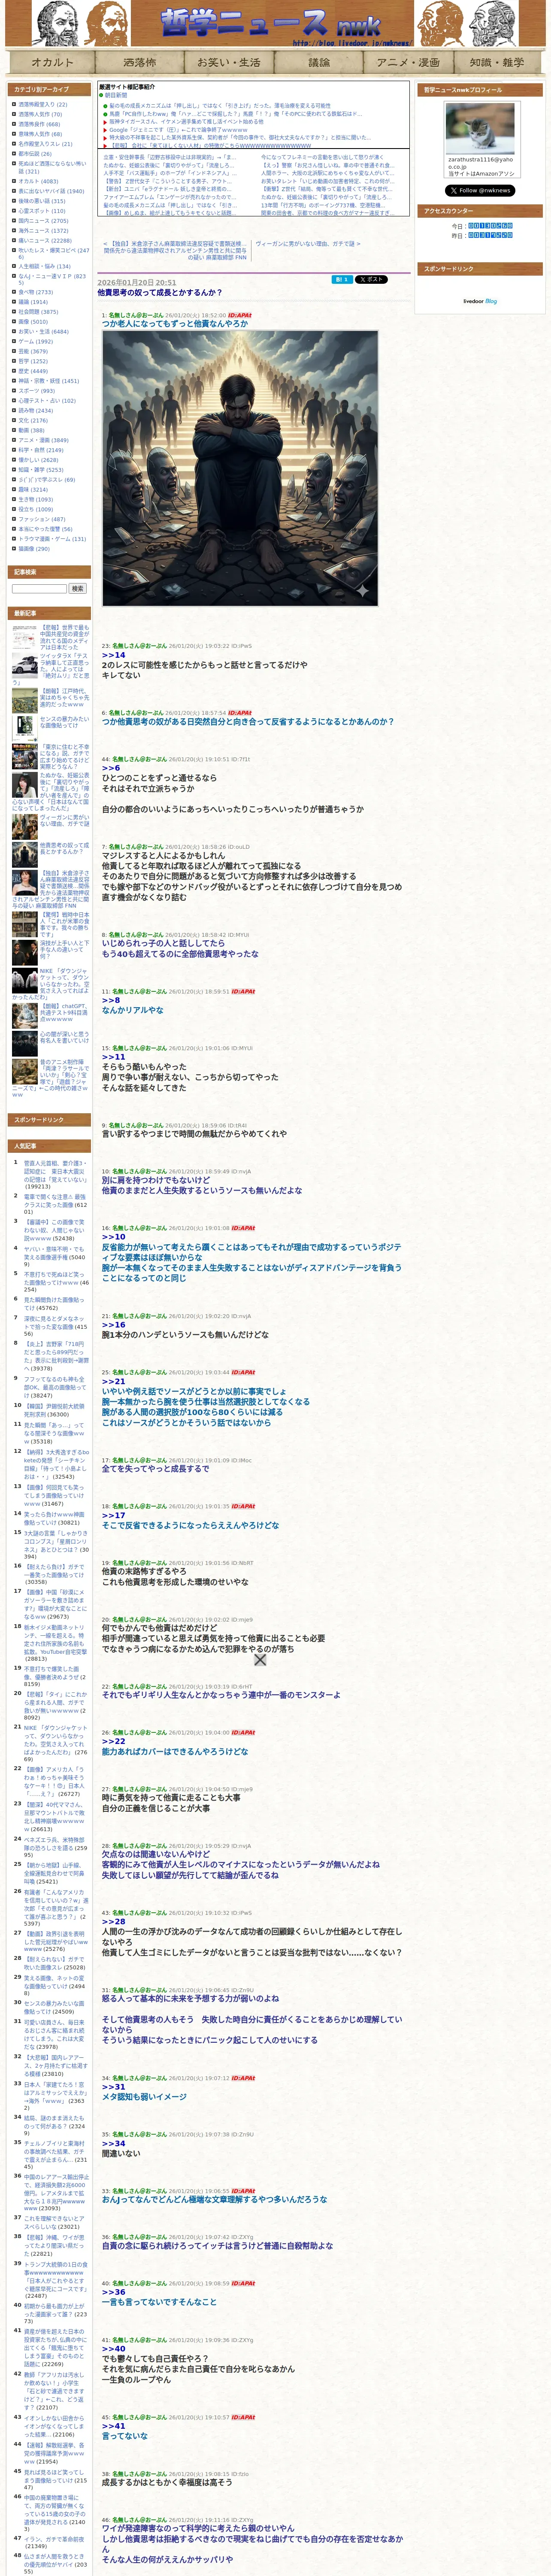Viewport: 551px width, 2576px height.
Task: Click the >>11 anchor in reply 15
Action: click(x=113, y=1057)
